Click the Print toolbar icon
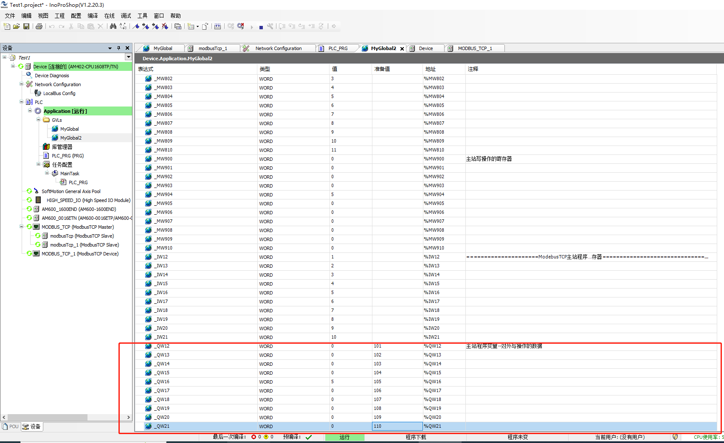This screenshot has height=443, width=724. tap(39, 26)
